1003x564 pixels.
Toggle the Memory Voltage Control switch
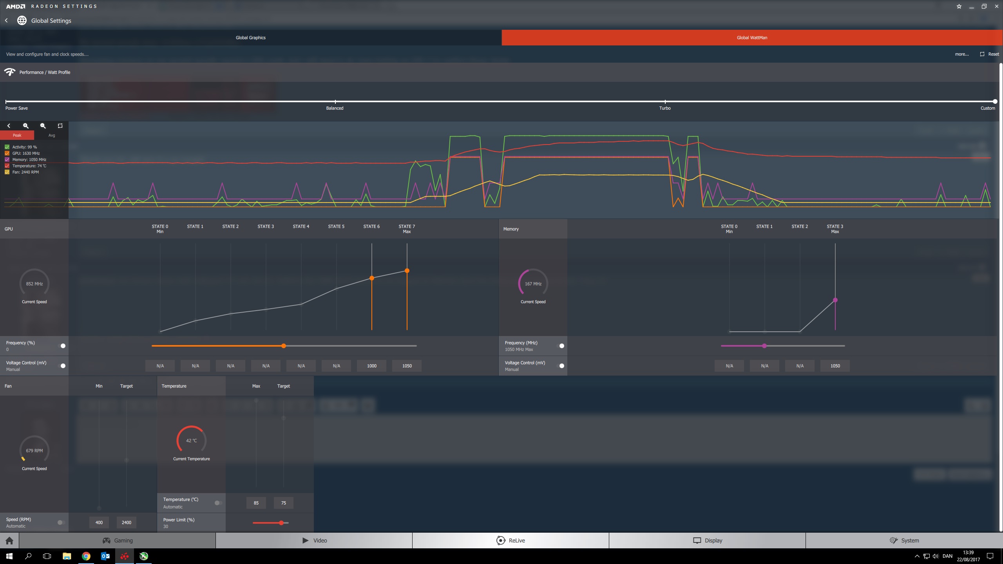[560, 366]
